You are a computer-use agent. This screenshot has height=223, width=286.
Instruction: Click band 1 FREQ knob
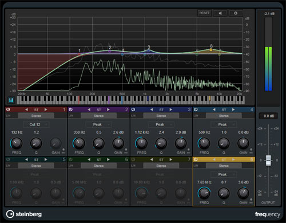click(17, 143)
